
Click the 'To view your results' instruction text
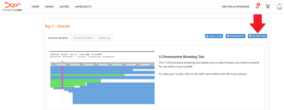click(x=203, y=74)
